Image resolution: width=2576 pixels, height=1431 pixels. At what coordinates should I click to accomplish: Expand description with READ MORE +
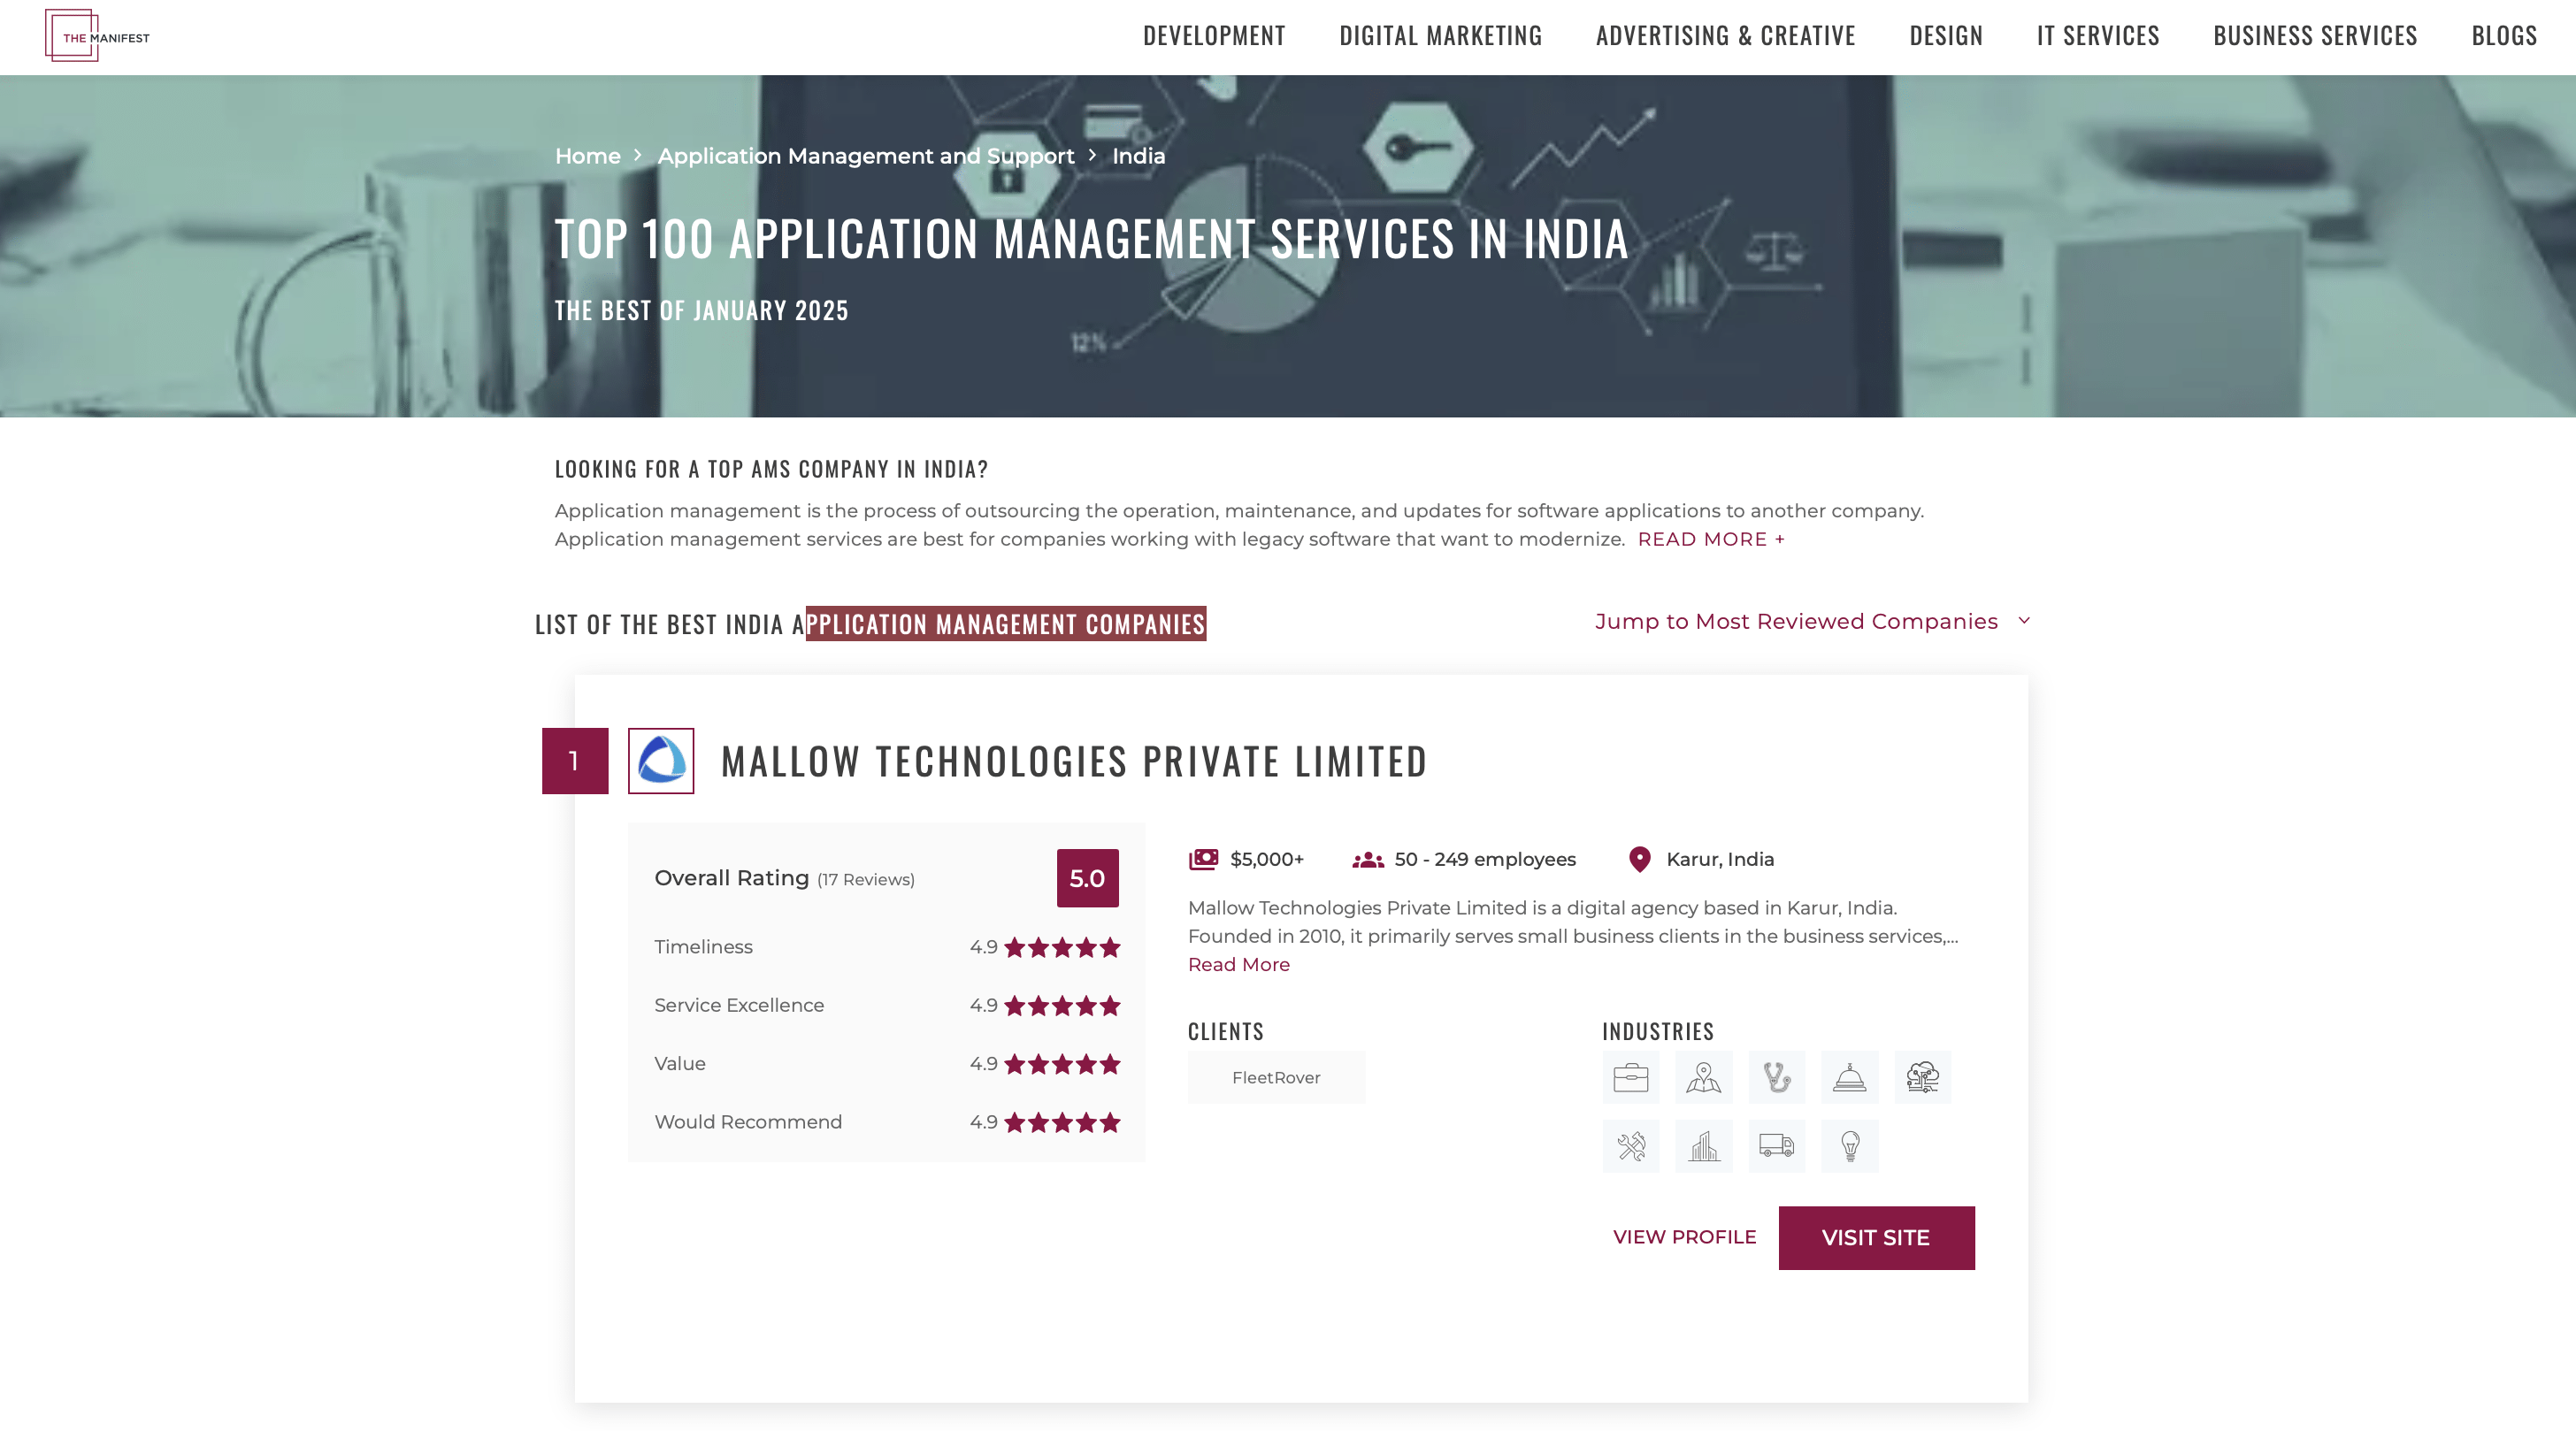(x=1710, y=539)
